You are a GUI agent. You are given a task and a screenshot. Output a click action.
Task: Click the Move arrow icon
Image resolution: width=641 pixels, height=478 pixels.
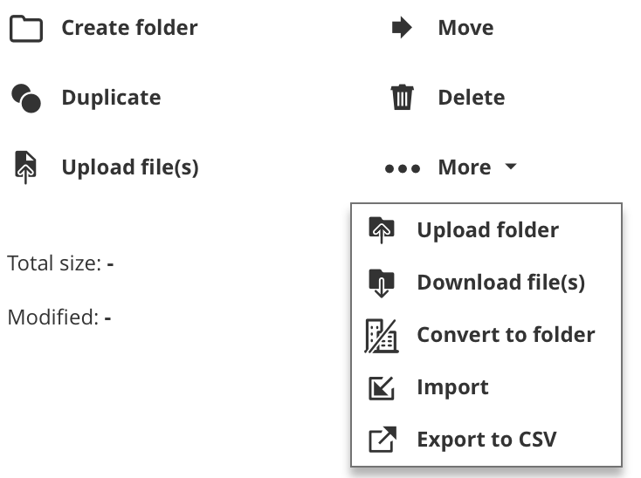tap(401, 29)
